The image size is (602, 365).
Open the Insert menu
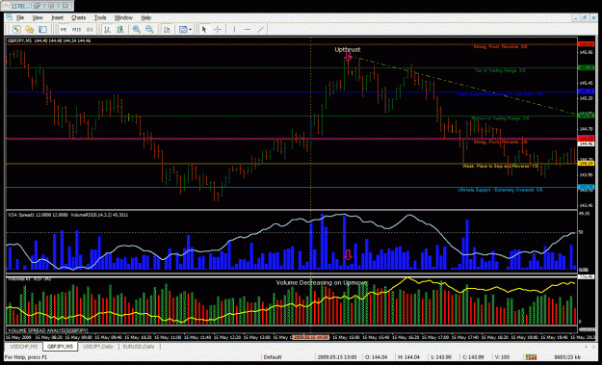coord(58,17)
